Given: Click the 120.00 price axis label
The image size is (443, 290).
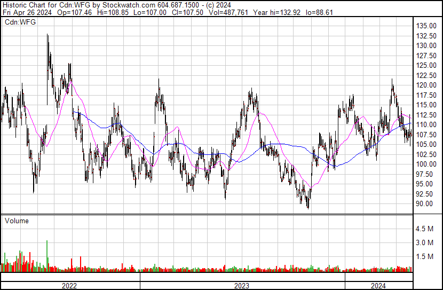Looking at the screenshot, I should [x=429, y=85].
